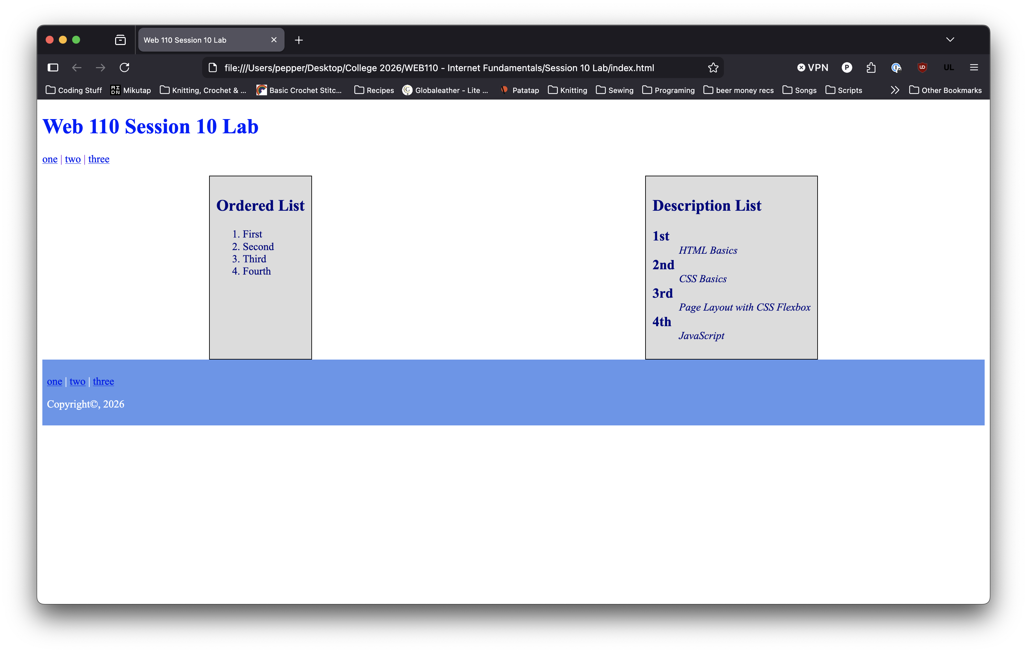1027x653 pixels.
Task: Click the UL extension icon
Action: pyautogui.click(x=949, y=67)
